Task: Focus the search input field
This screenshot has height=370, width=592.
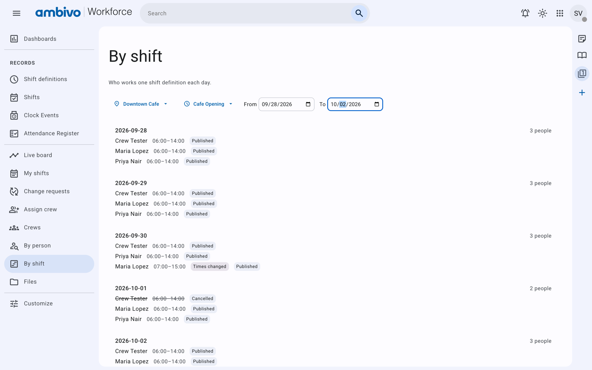Action: [x=247, y=13]
